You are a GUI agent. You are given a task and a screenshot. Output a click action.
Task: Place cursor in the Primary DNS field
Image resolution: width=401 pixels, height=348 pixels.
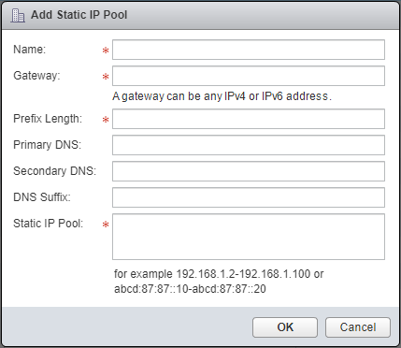click(249, 145)
